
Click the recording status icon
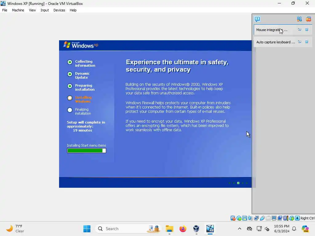(280, 218)
